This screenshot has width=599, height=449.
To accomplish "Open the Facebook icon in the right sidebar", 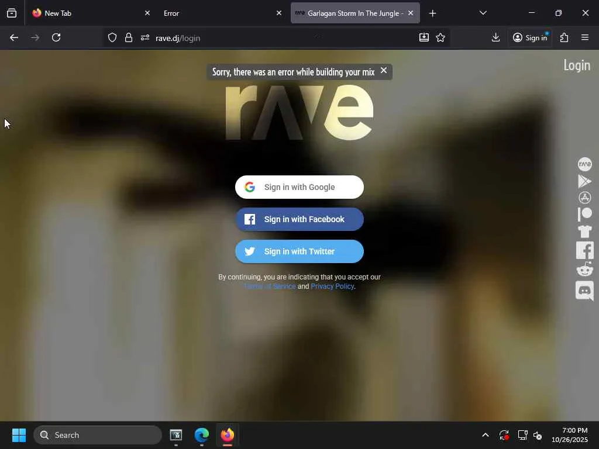I will pos(584,250).
